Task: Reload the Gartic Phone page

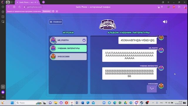Action: [20, 7]
